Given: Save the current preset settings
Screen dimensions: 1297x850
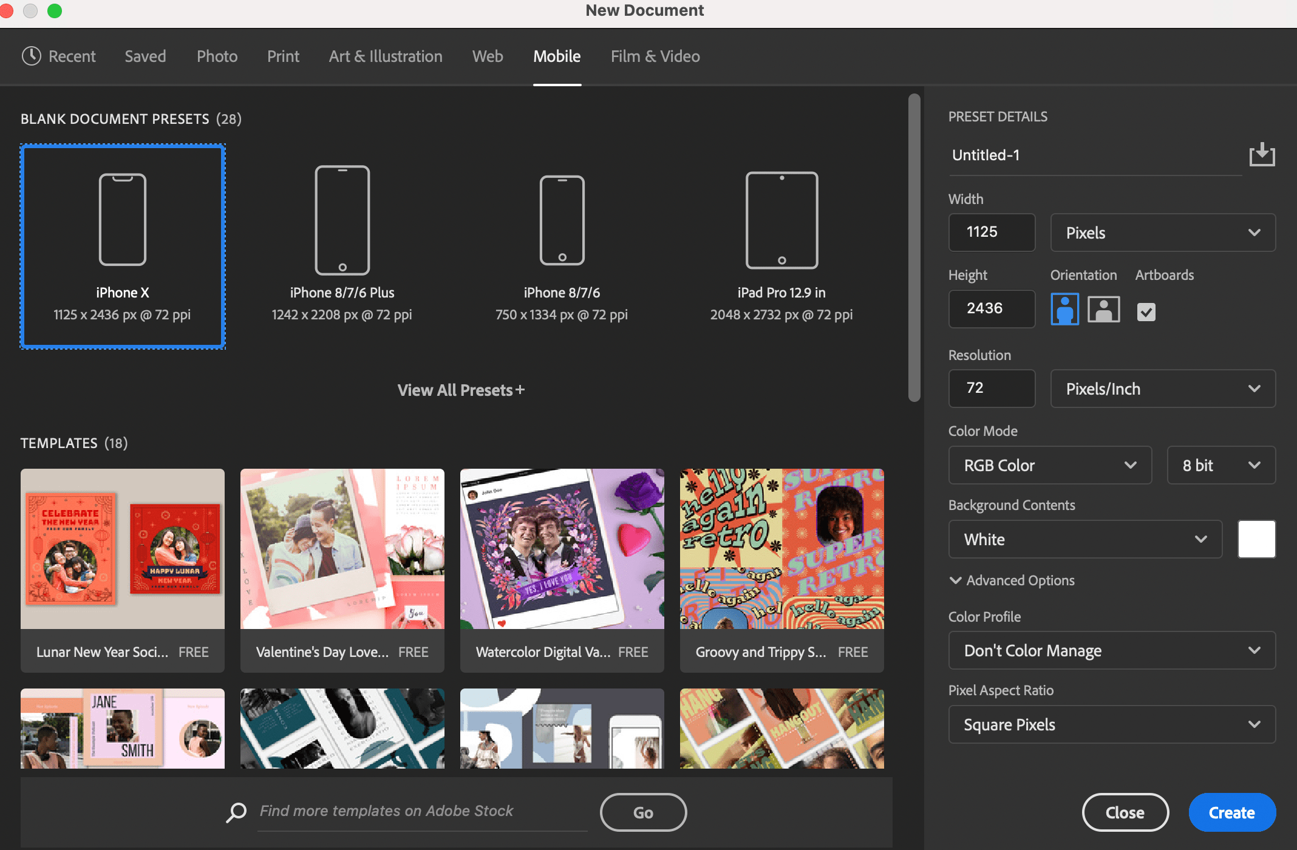Looking at the screenshot, I should pos(1262,155).
